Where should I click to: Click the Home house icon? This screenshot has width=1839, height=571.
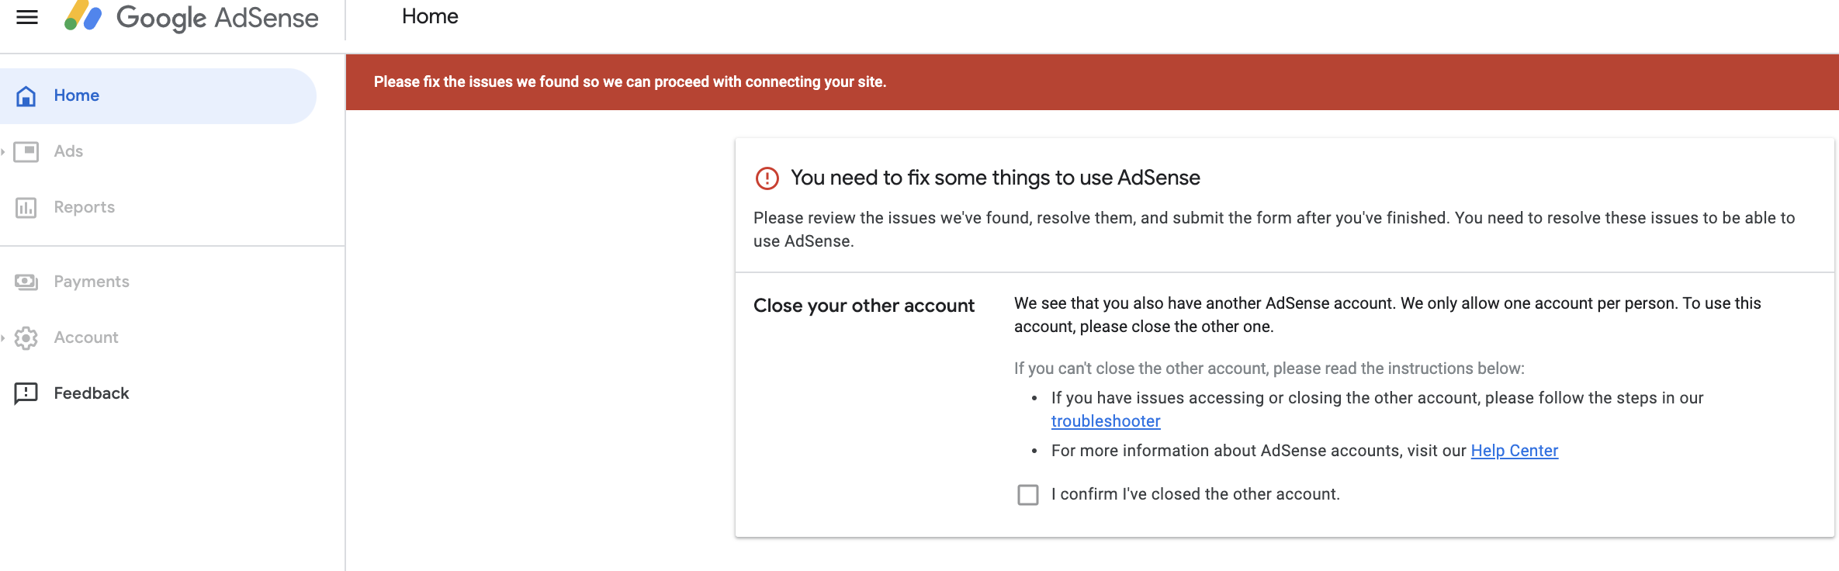pos(26,95)
